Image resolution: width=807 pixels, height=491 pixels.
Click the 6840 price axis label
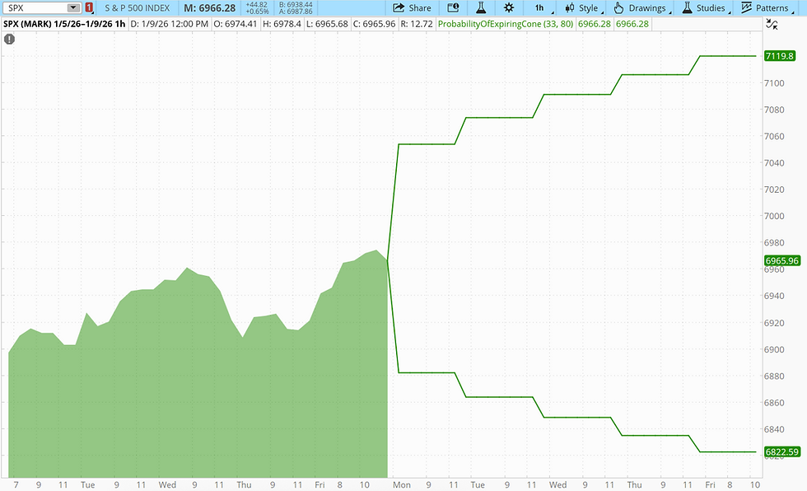pos(774,429)
